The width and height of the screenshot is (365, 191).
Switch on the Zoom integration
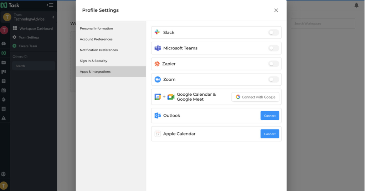(273, 79)
